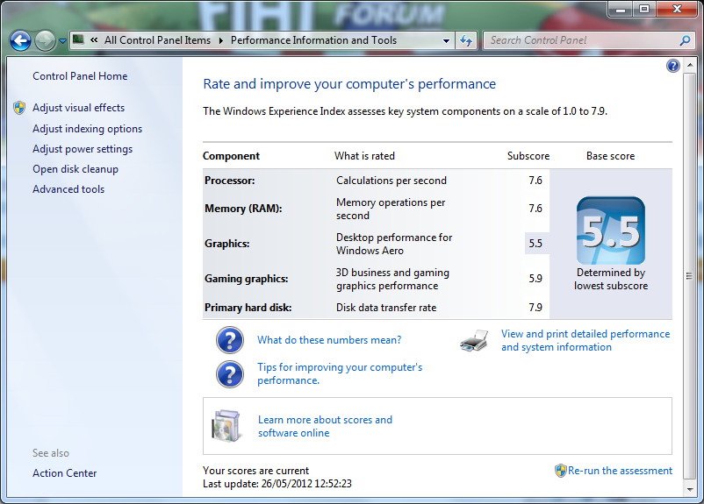704x504 pixels.
Task: Open the recent pages dropdown beside Forward
Action: coord(62,41)
